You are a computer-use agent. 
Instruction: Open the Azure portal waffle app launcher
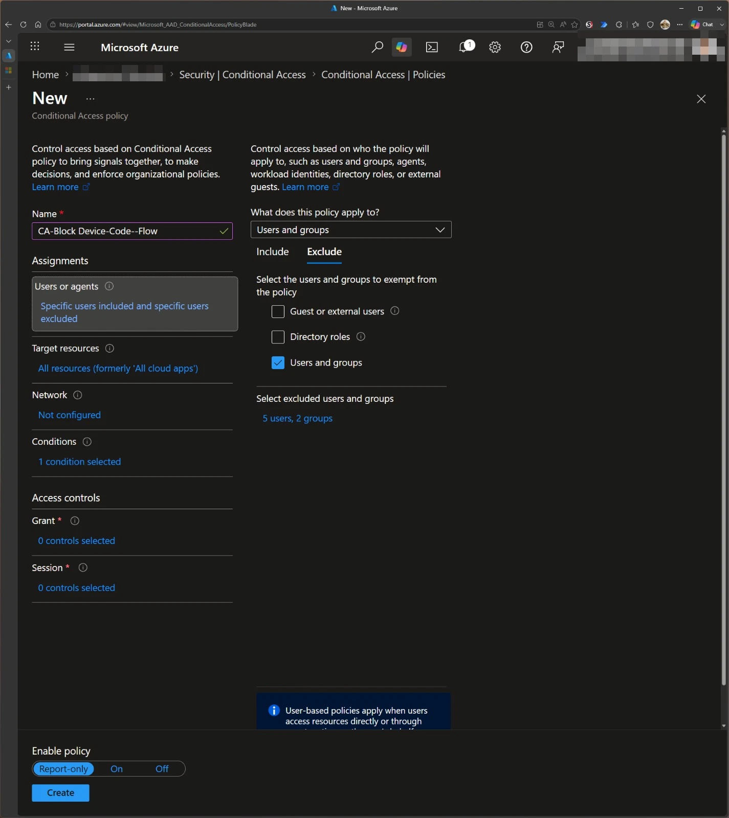point(35,47)
